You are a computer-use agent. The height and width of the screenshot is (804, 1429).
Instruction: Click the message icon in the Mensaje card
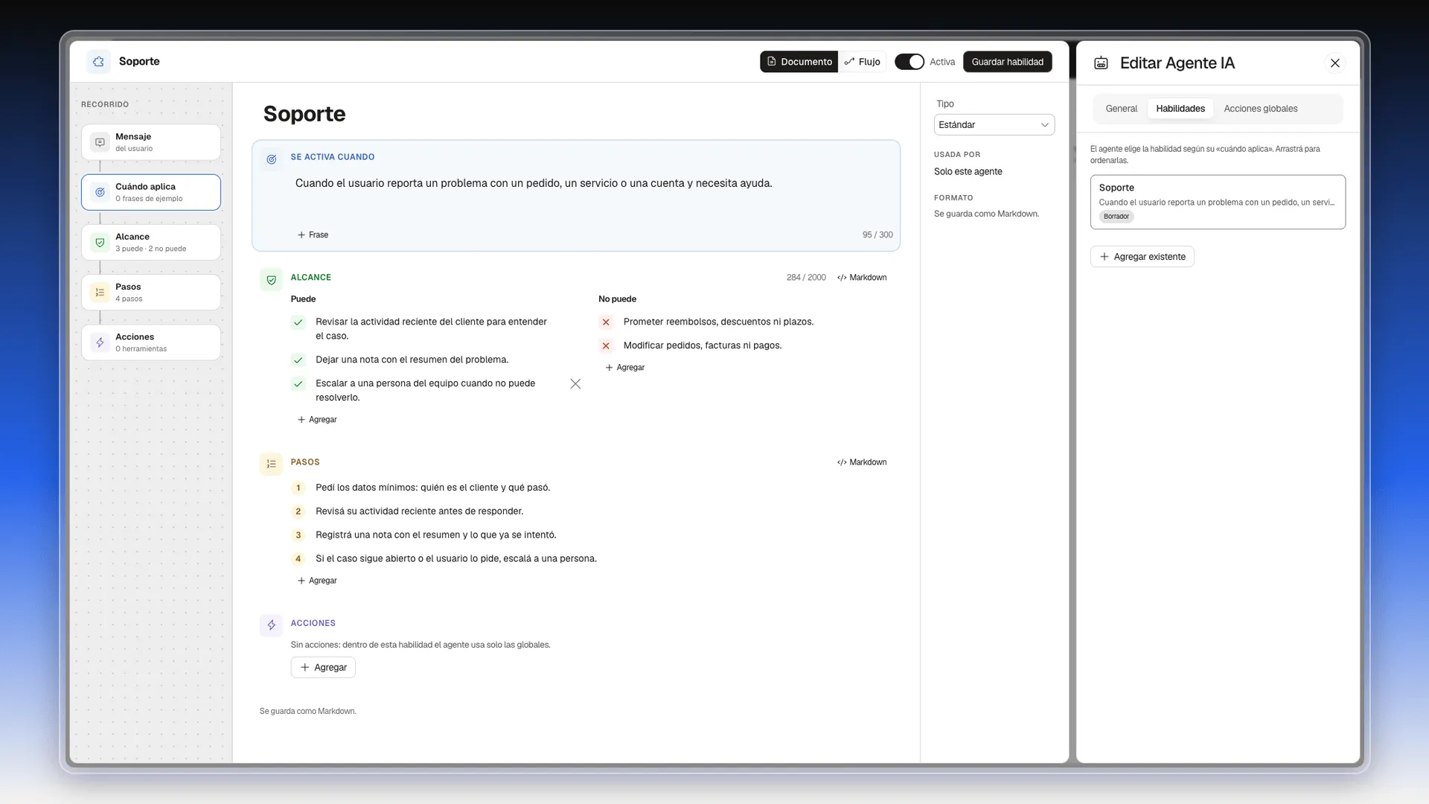coord(100,142)
